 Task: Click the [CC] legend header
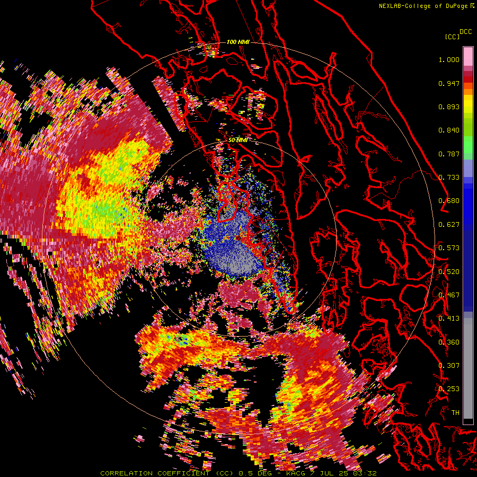point(452,37)
